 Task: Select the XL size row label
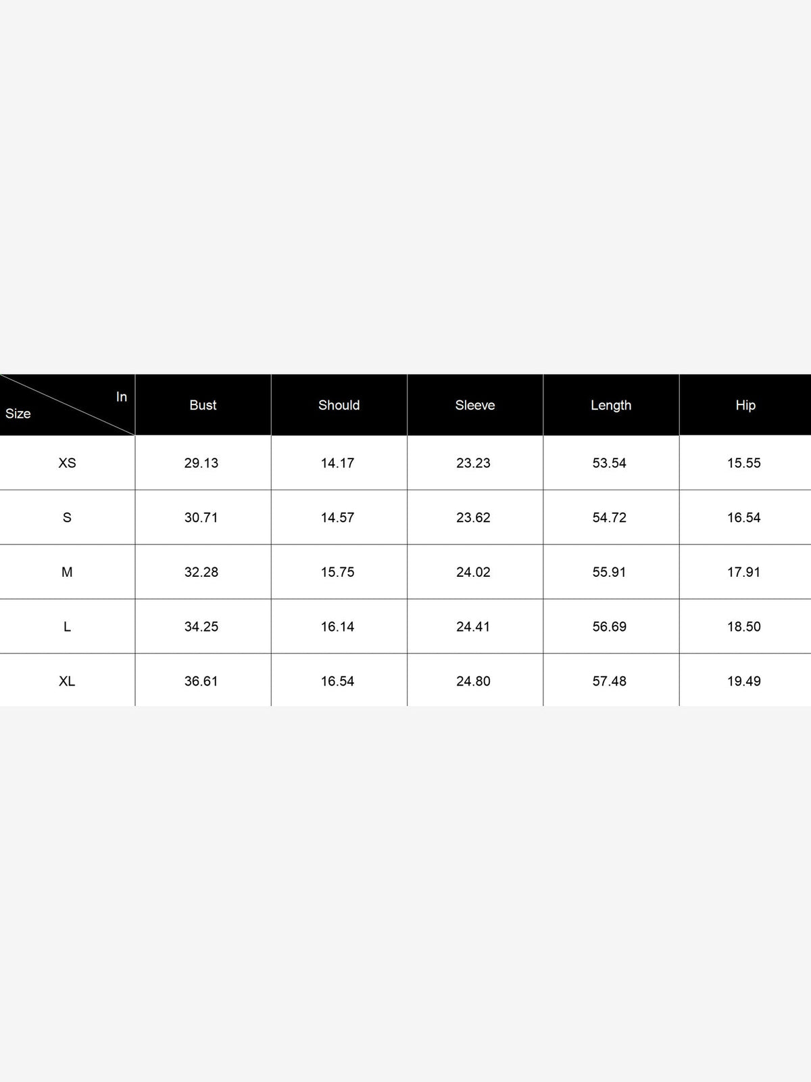(x=67, y=681)
